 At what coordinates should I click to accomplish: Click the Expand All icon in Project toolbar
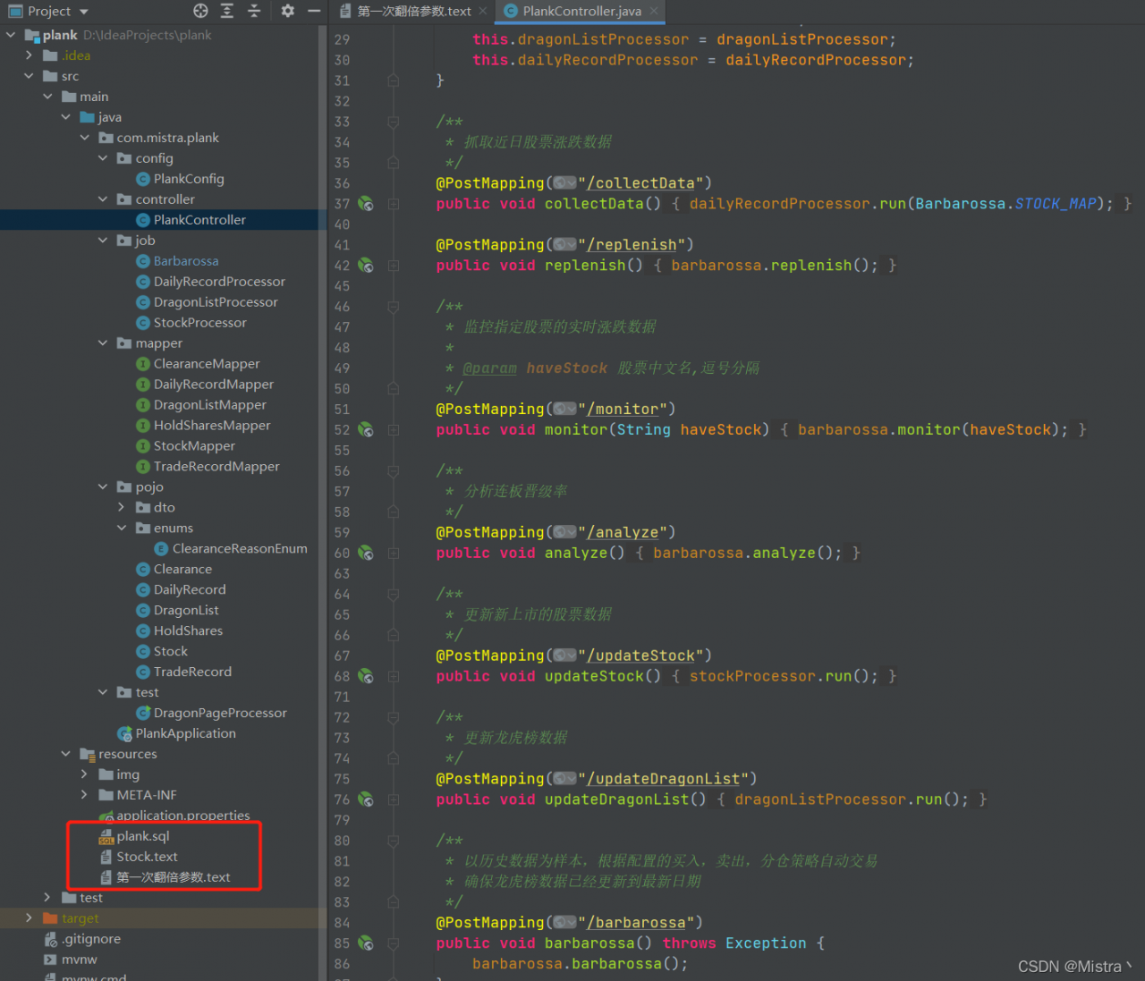(227, 11)
